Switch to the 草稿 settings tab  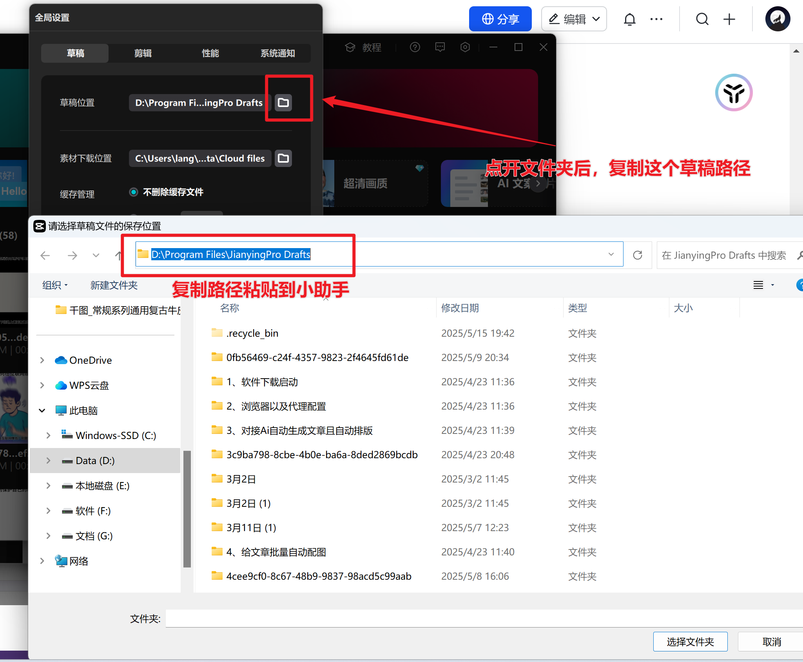(x=75, y=53)
